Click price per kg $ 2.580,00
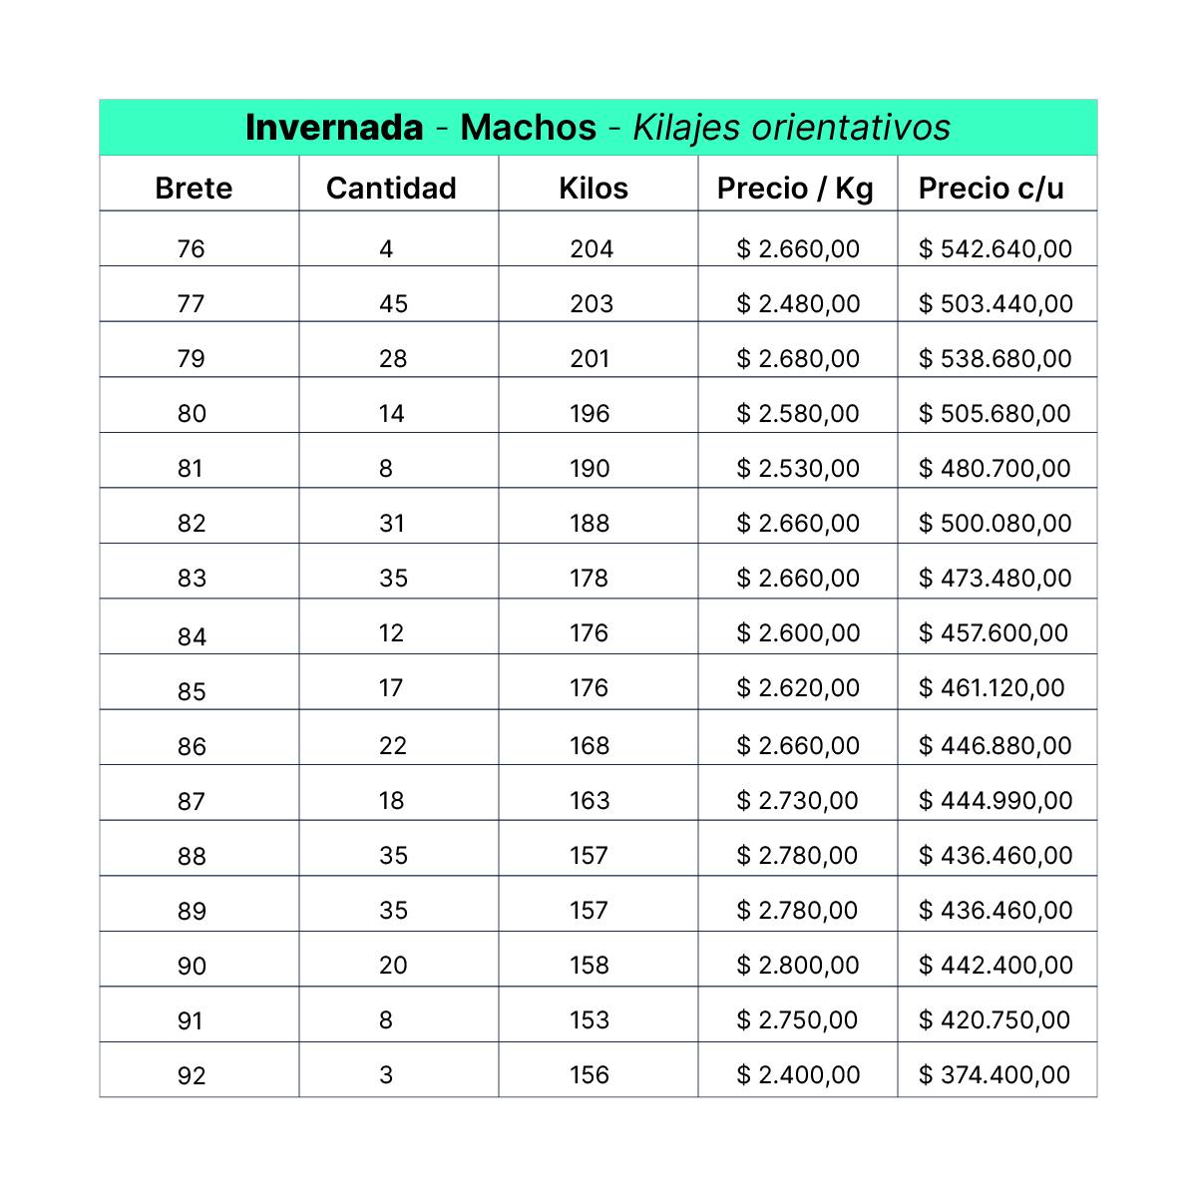Image resolution: width=1197 pixels, height=1197 pixels. tap(798, 413)
